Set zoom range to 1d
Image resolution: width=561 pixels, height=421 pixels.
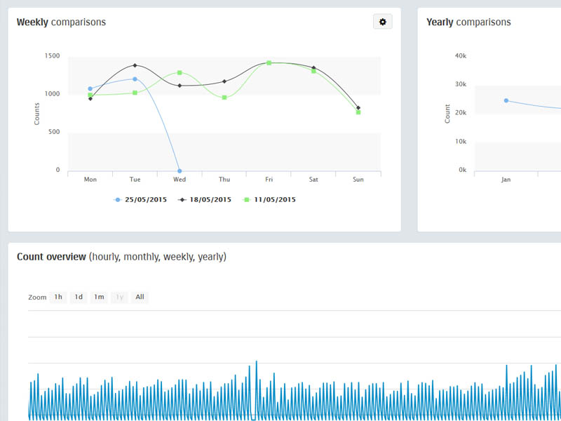click(79, 298)
